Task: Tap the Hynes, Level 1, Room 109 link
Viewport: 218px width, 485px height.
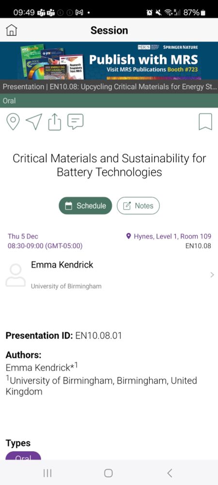Action: tap(169, 236)
